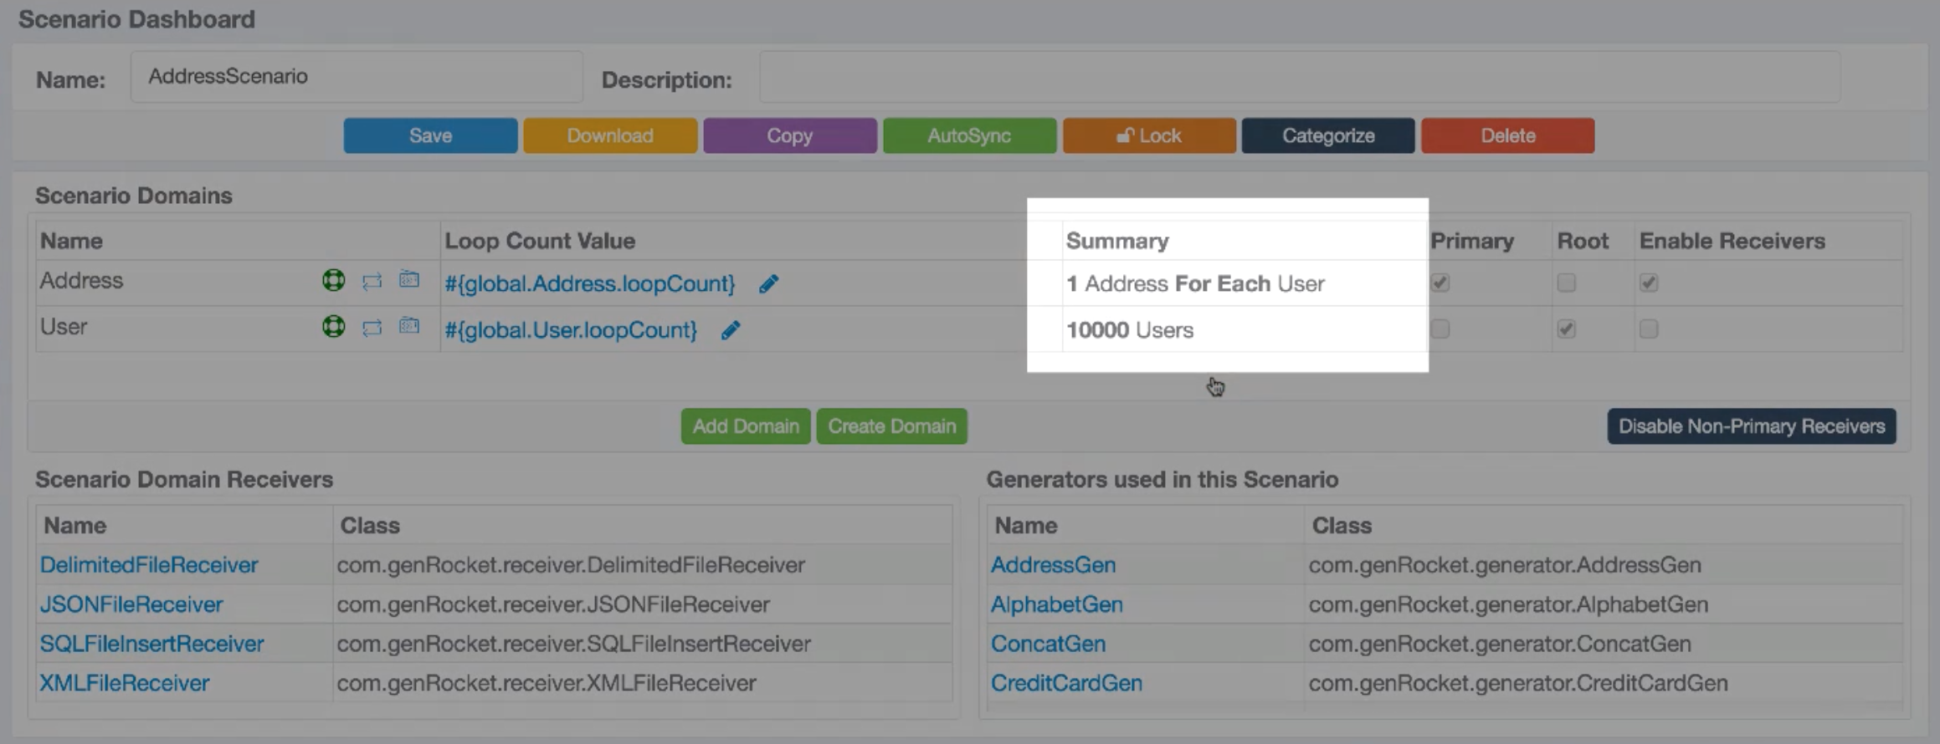Click the Categorize button
The height and width of the screenshot is (744, 1940).
tap(1328, 135)
